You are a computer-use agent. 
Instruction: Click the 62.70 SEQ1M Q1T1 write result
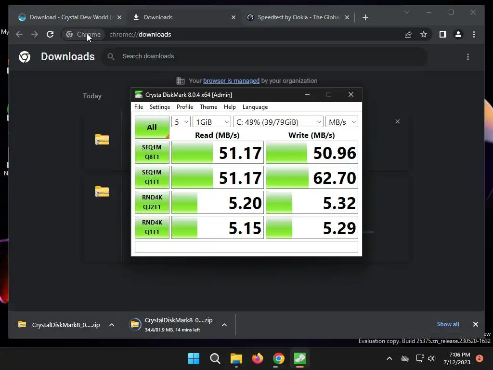click(311, 177)
